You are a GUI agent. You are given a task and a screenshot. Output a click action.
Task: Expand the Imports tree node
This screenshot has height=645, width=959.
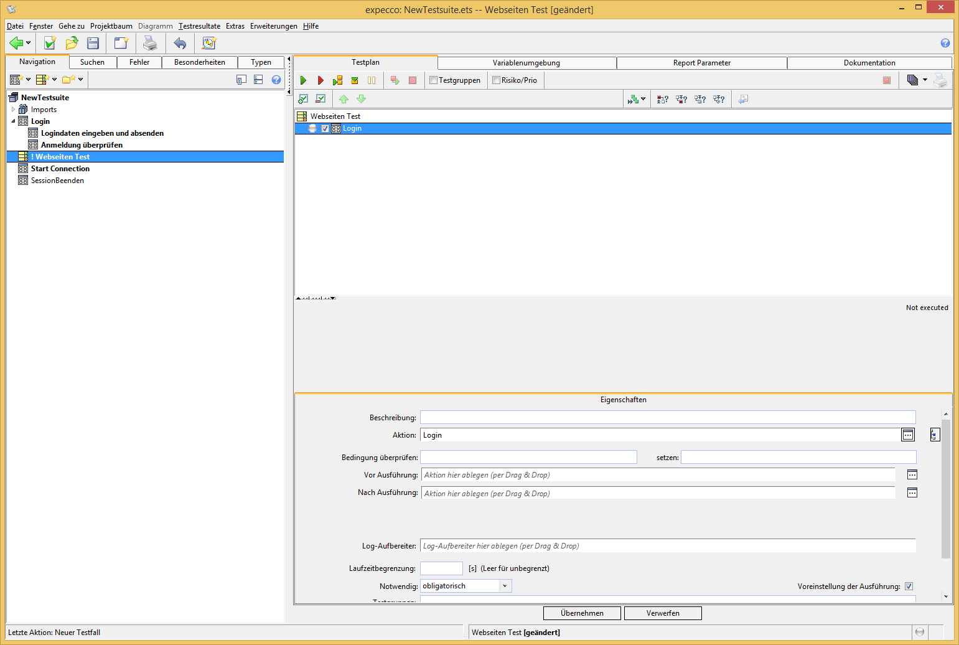13,110
